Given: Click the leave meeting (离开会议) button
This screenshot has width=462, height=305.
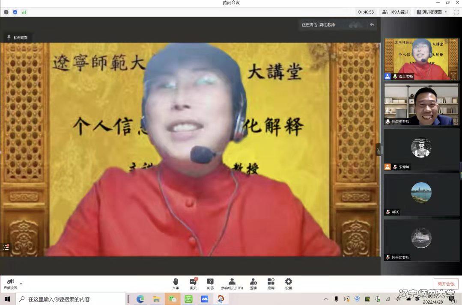Looking at the screenshot, I should point(446,284).
